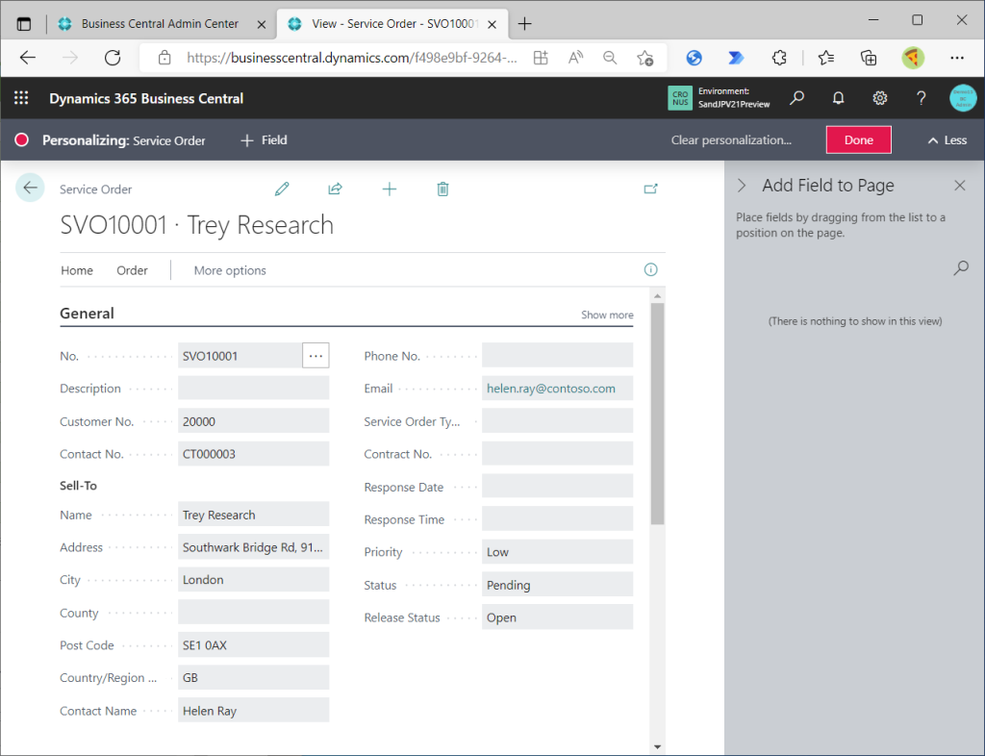
Task: Click the apps icon in address bar
Action: click(541, 58)
